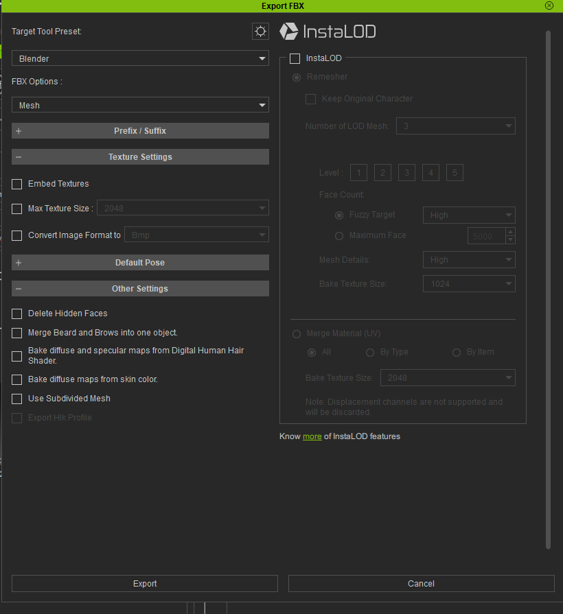
Task: Select the All merge option
Action: (x=312, y=353)
